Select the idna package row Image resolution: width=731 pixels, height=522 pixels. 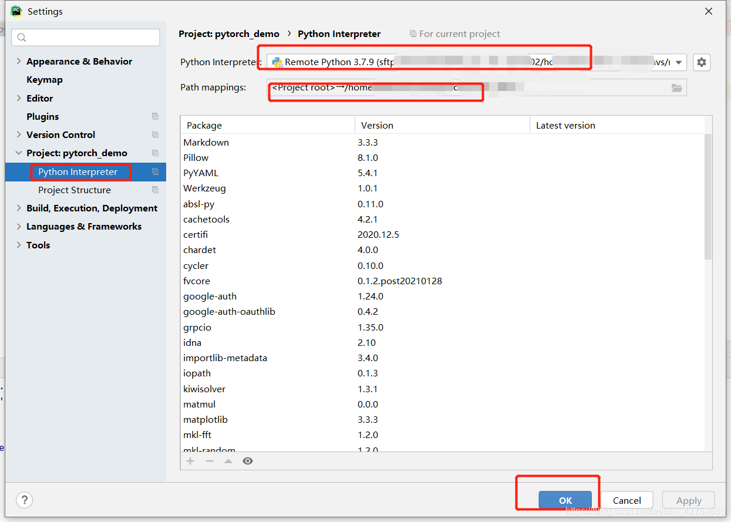(x=443, y=342)
